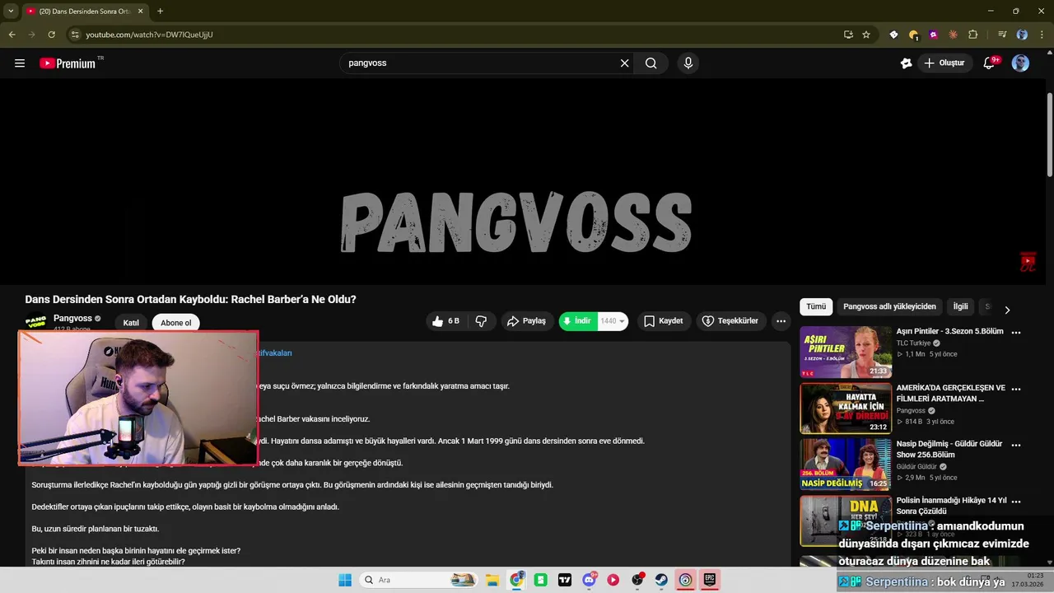The height and width of the screenshot is (593, 1054).
Task: Select 'Pangvoss adlı yükleyiciden' chip
Action: (x=889, y=306)
